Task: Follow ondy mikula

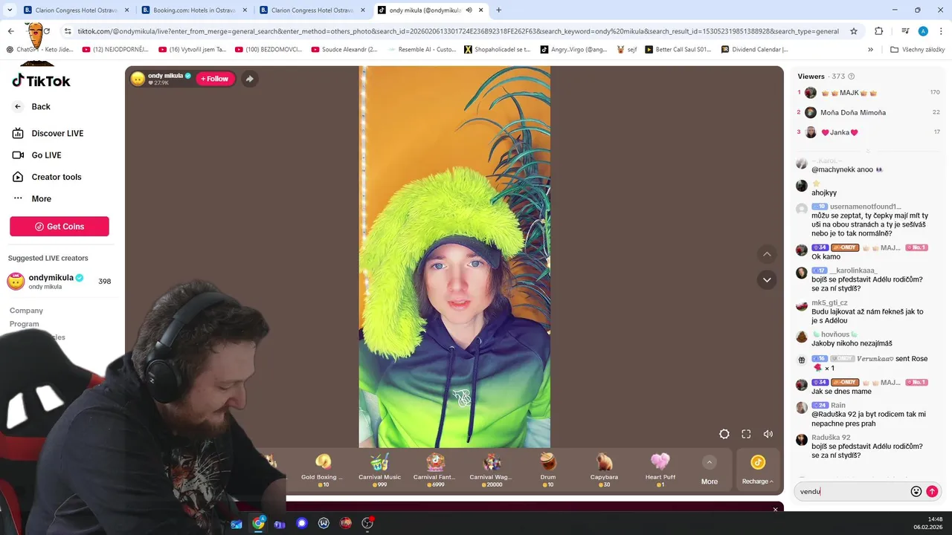Action: click(x=215, y=79)
